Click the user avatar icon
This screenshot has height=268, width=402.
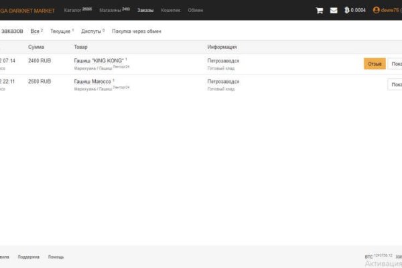point(377,10)
